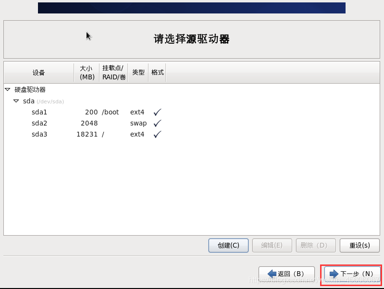This screenshot has height=289, width=384.
Task: Click the format checkmark for sda1
Action: pyautogui.click(x=157, y=112)
